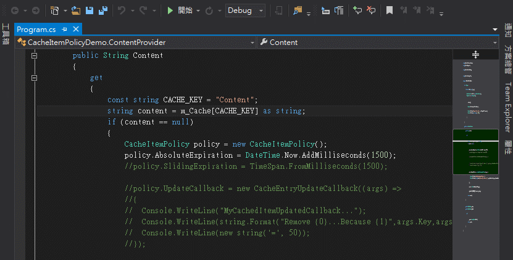Click the Open File folder icon
The image size is (513, 260).
coord(76,10)
